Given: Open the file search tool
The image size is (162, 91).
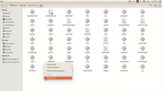Looking at the screenshot, I should coord(151,5).
